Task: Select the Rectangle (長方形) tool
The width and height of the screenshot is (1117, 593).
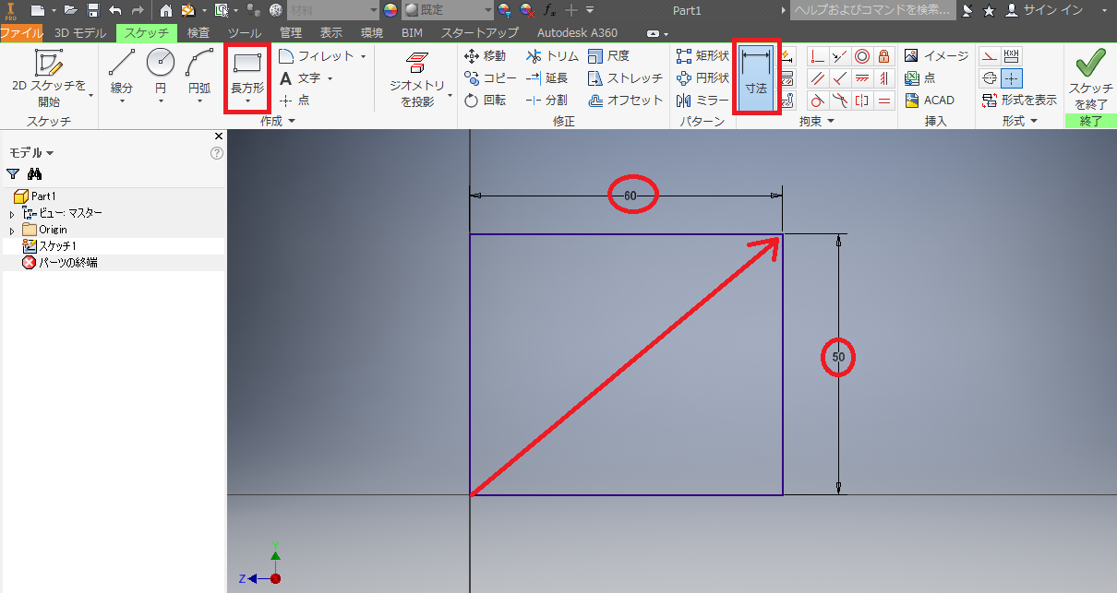Action: coord(247,70)
